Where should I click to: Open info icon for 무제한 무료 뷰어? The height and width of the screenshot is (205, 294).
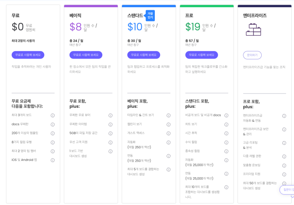pos(110,115)
